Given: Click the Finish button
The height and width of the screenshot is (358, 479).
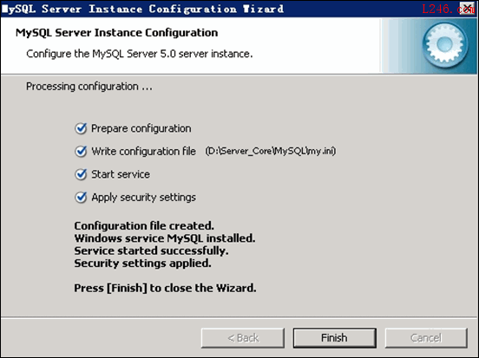Looking at the screenshot, I should click(334, 338).
